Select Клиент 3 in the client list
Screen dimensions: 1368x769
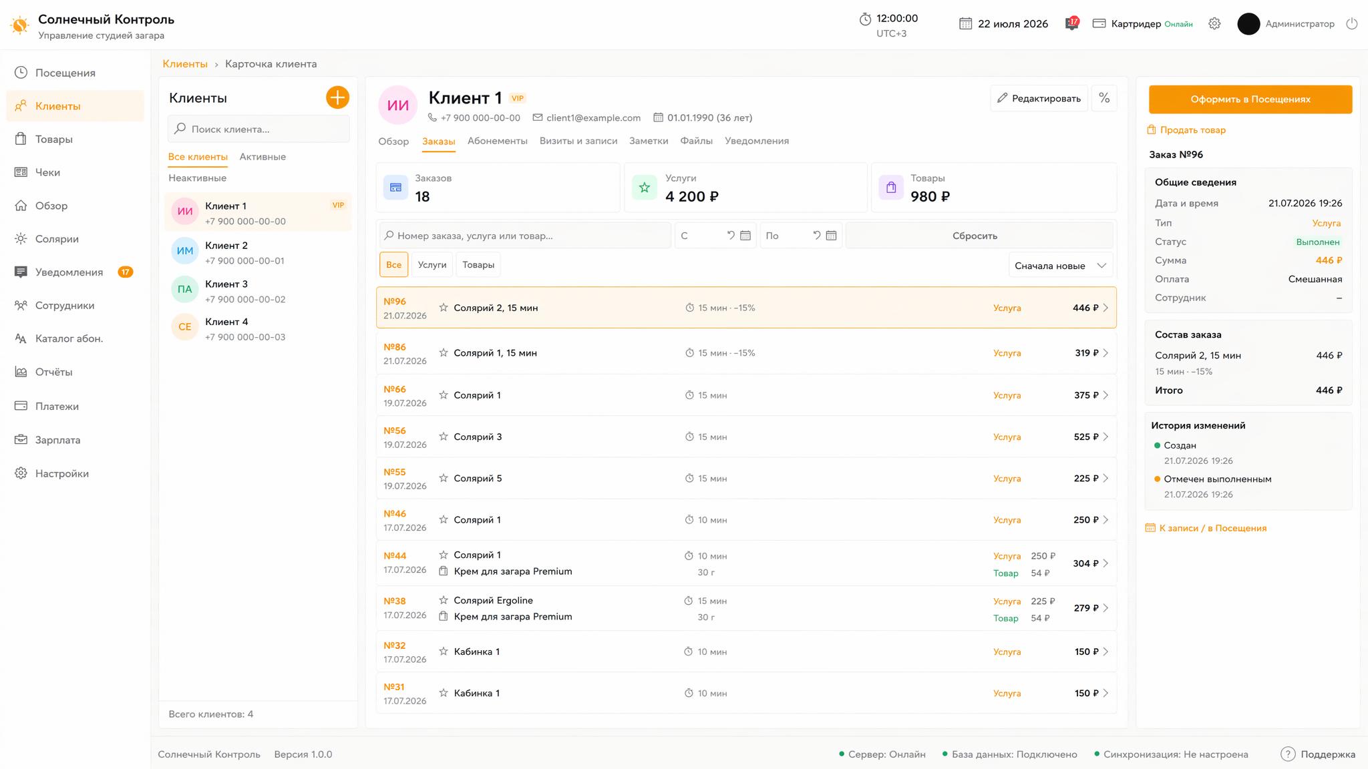(258, 291)
